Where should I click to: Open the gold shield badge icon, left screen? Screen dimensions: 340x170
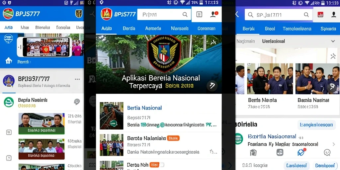click(x=79, y=14)
